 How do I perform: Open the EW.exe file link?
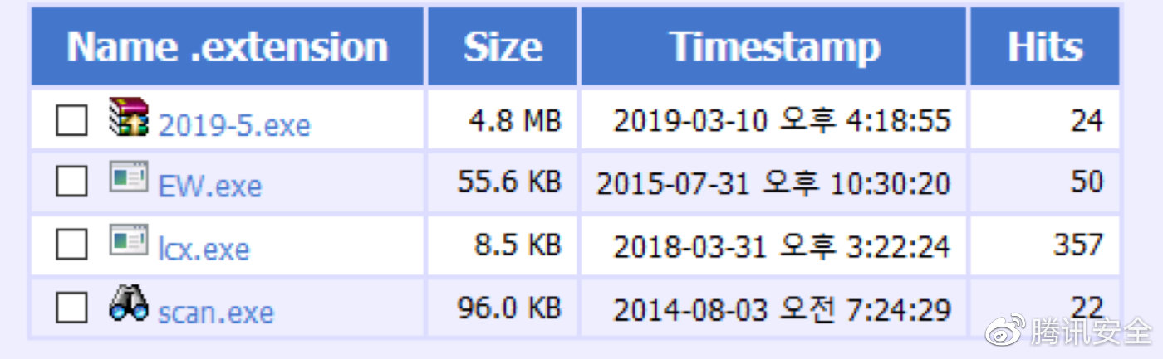[x=209, y=186]
